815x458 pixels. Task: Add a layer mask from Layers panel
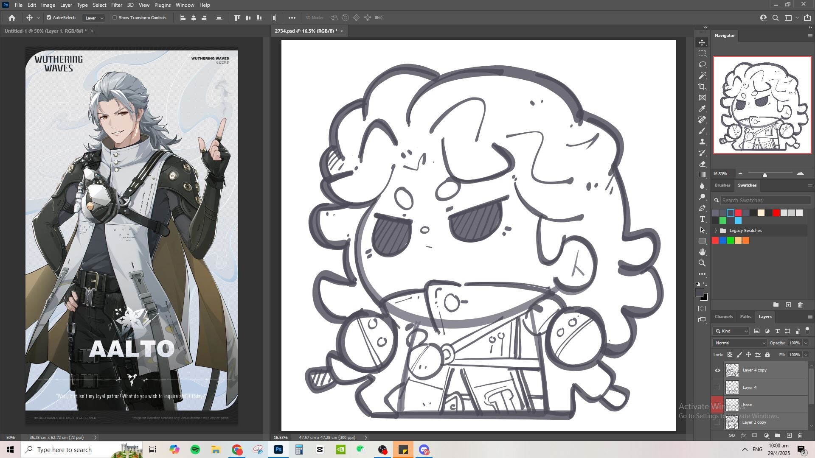[x=754, y=436]
